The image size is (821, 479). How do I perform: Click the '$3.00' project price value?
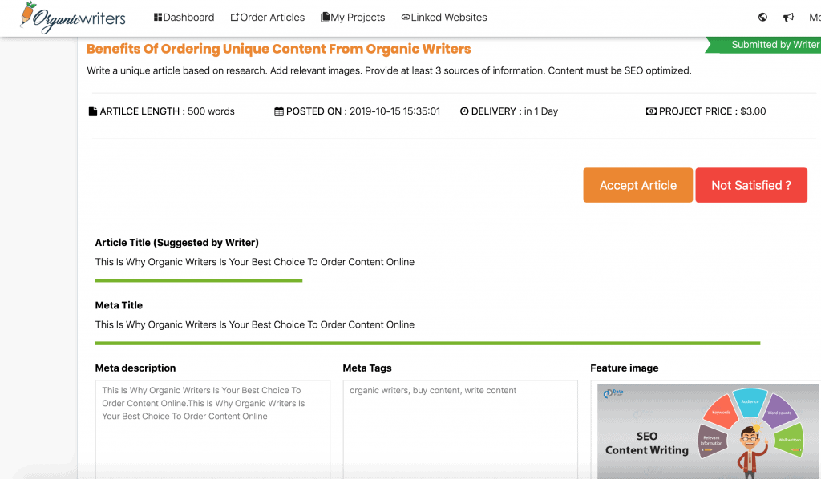click(x=753, y=111)
